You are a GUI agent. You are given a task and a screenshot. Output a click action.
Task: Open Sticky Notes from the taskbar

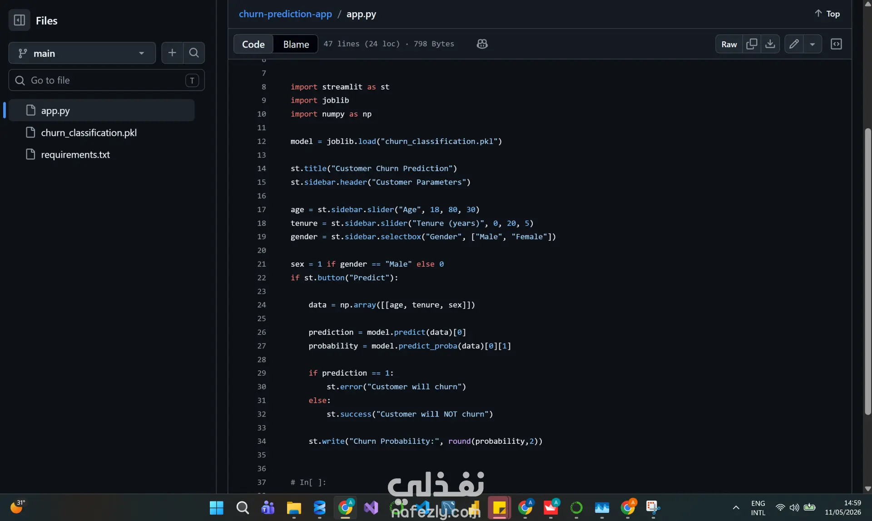500,507
